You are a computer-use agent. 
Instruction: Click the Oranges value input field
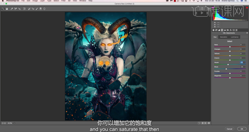click(x=242, y=49)
